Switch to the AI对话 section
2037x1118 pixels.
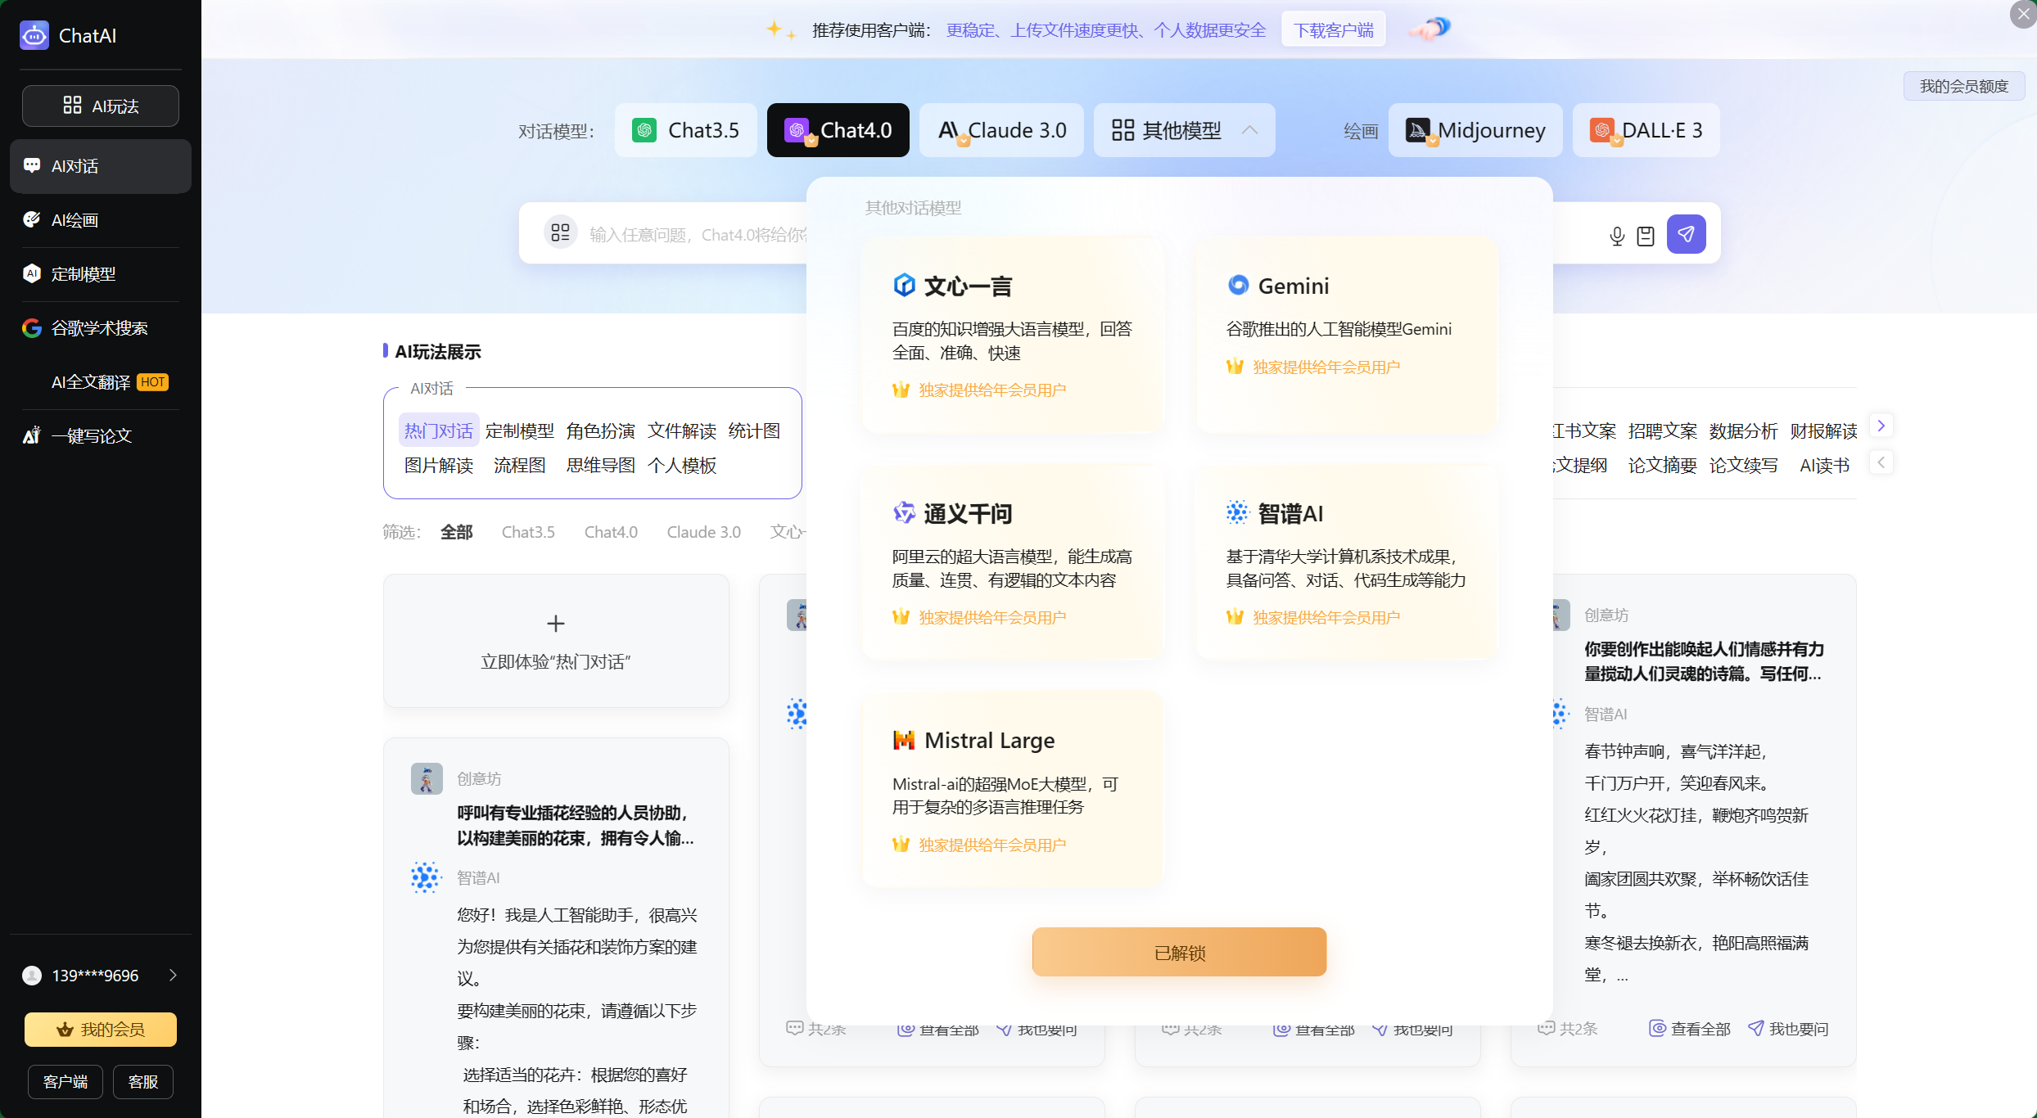pos(75,165)
